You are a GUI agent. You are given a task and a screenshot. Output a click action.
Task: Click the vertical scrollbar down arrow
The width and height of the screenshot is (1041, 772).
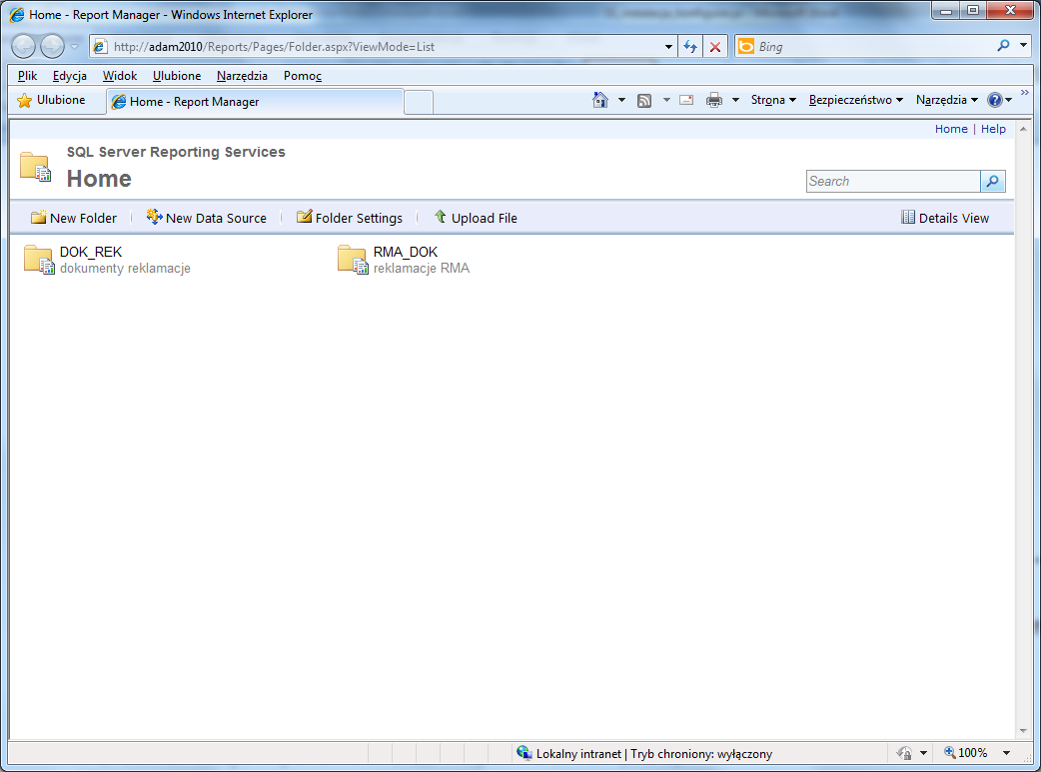pos(1023,731)
